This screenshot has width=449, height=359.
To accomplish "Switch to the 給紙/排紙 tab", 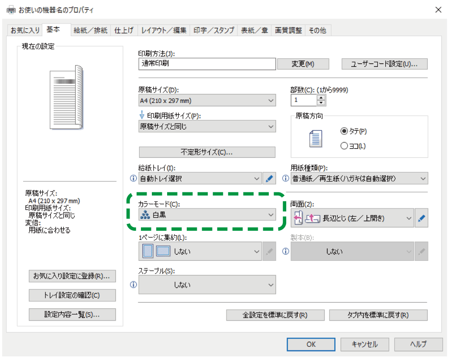I will [x=90, y=31].
